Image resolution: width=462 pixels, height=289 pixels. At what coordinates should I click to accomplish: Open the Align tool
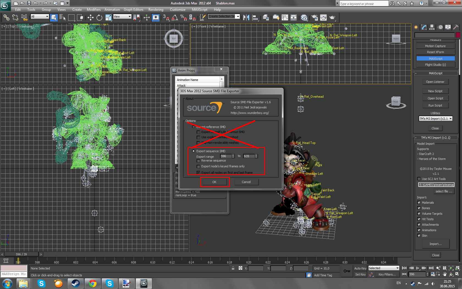255,18
